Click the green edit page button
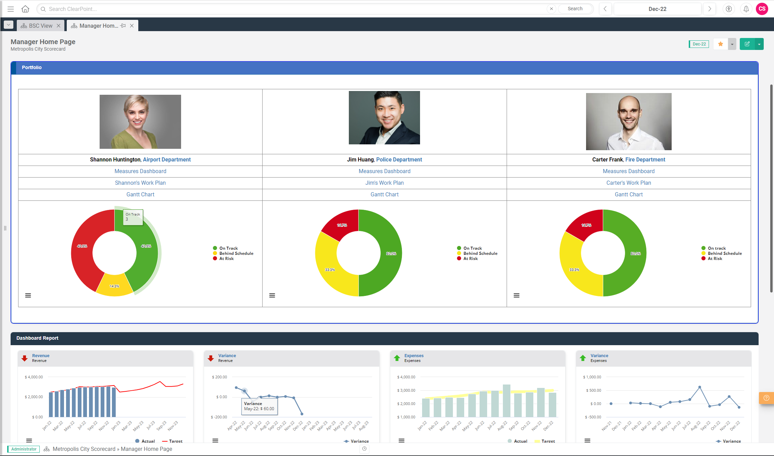 [747, 44]
